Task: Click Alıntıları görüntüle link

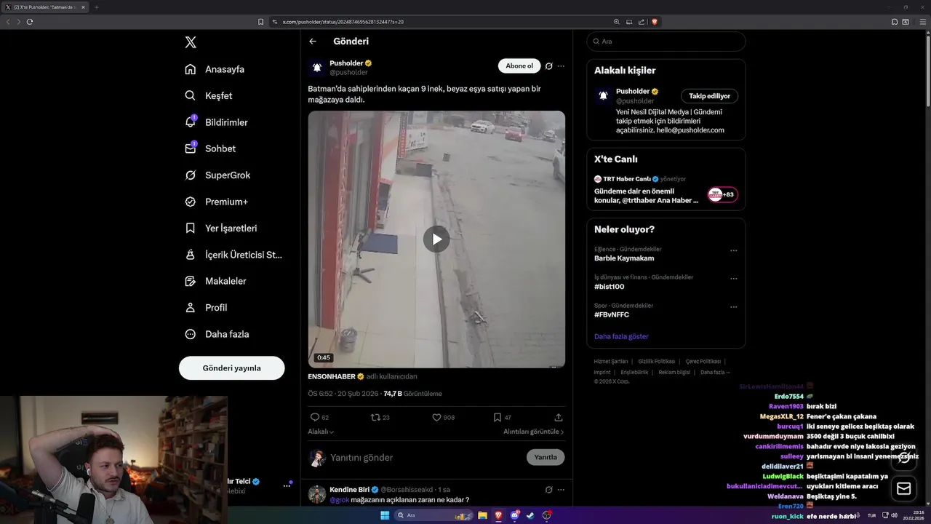Action: point(534,432)
